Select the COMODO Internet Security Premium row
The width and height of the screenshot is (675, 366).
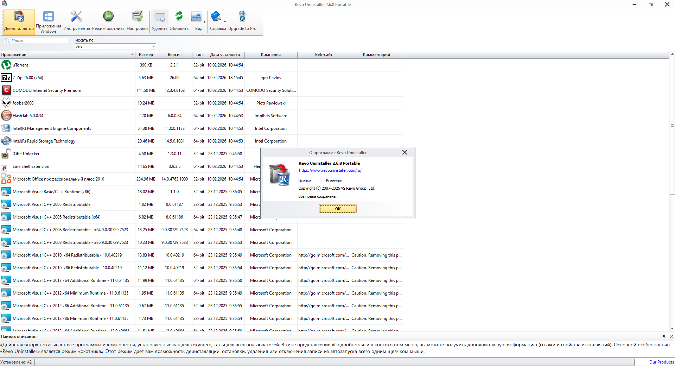pyautogui.click(x=47, y=90)
